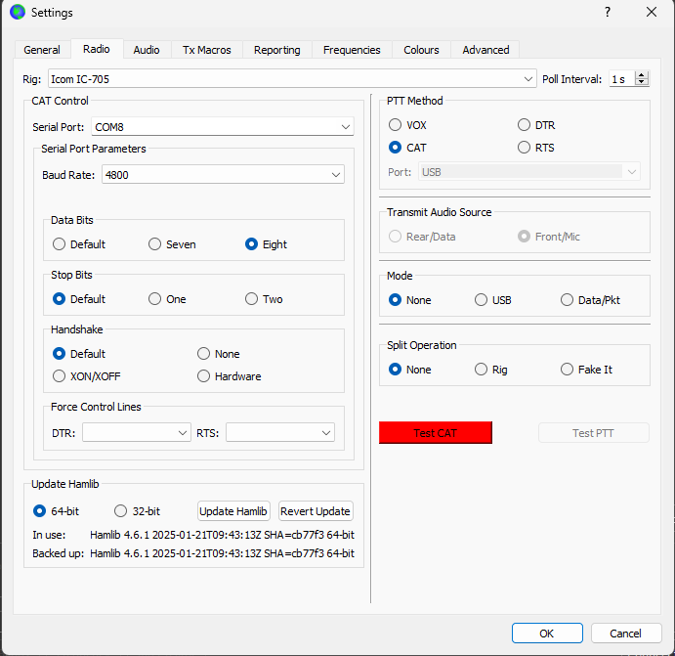Open the Advanced tab

(x=485, y=50)
